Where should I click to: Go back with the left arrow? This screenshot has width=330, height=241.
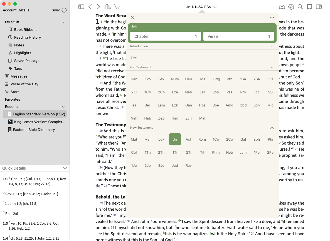[x=90, y=7]
